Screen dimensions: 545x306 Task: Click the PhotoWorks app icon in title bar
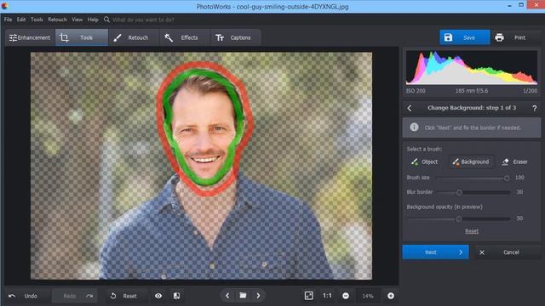click(x=4, y=6)
